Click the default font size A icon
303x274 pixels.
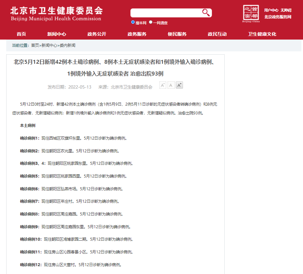(x=171, y=85)
